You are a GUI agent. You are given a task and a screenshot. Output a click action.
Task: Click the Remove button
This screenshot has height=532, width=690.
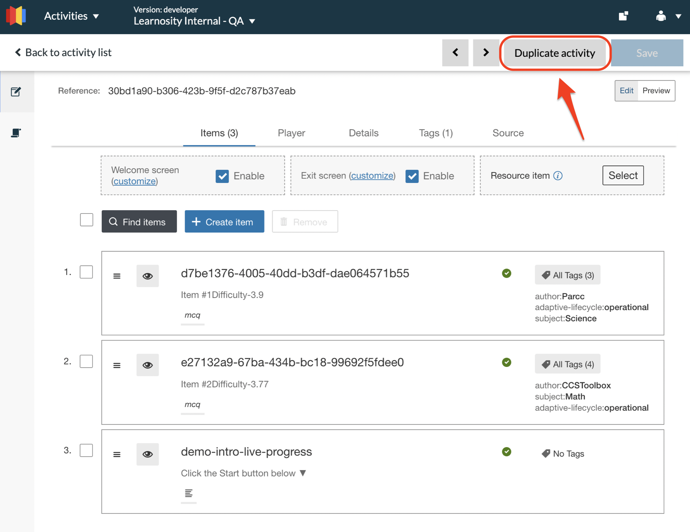[305, 222]
